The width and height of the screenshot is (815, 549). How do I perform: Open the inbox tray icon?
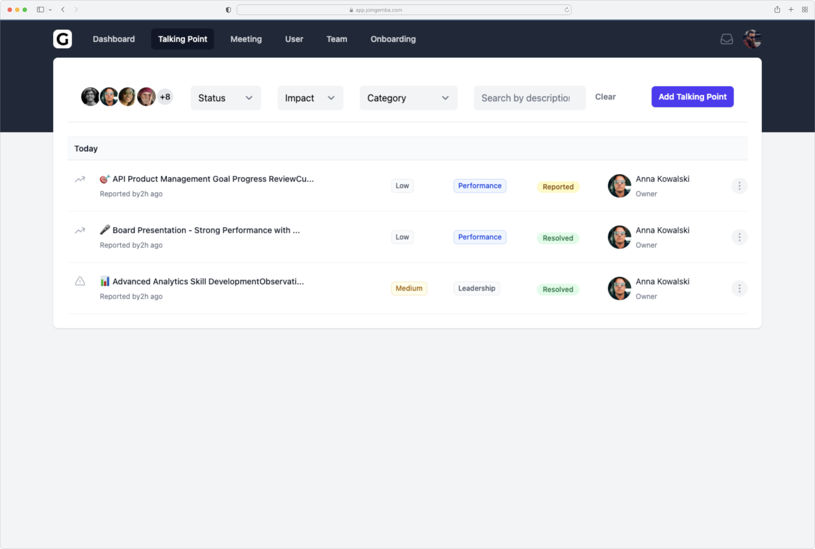(x=727, y=39)
